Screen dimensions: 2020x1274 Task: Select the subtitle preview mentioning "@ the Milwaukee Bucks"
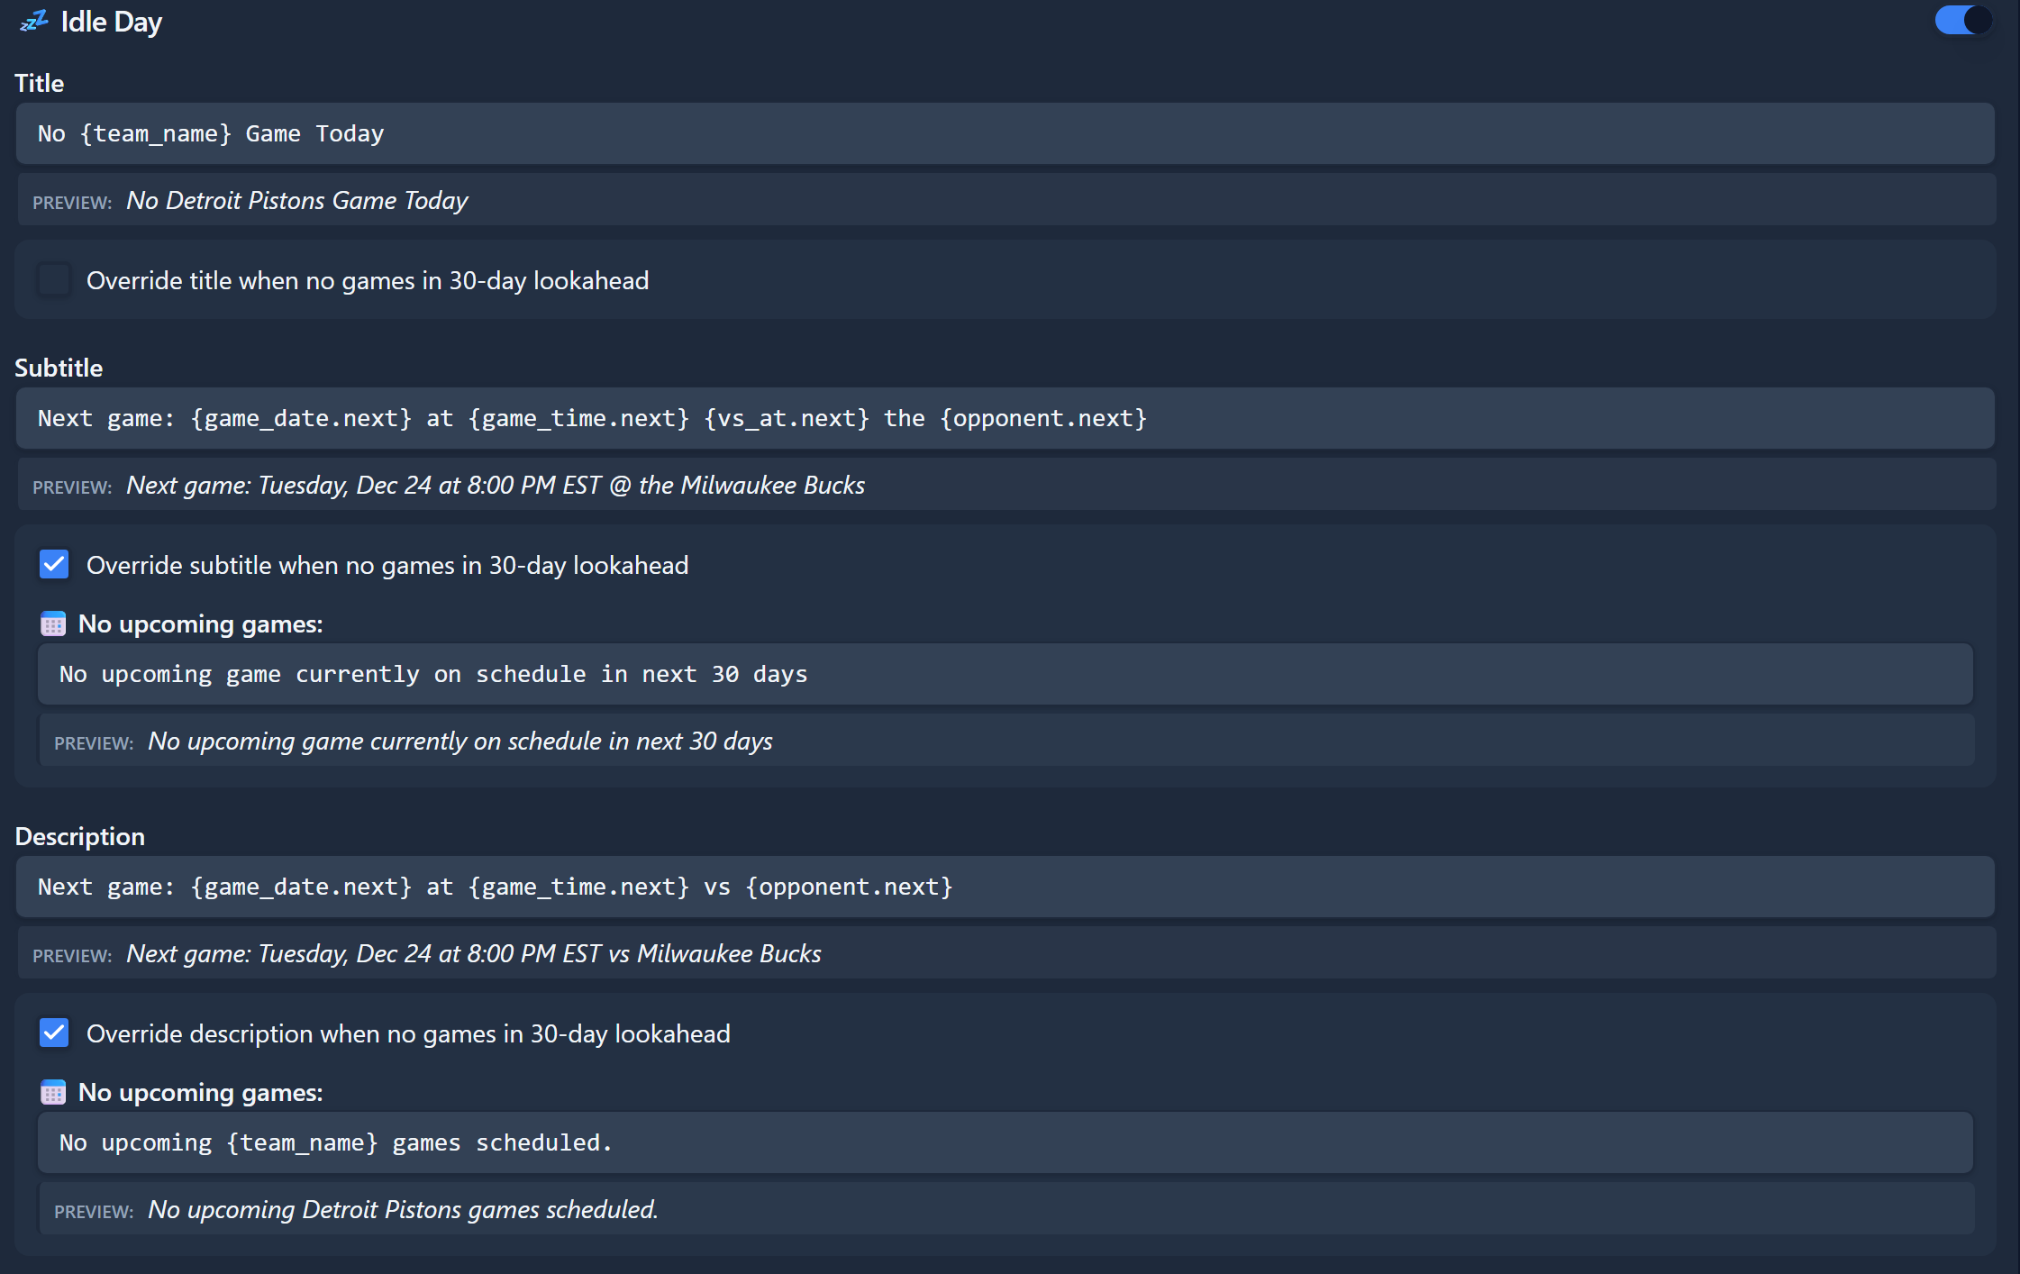tap(495, 485)
